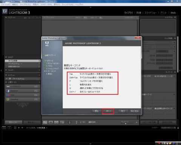
Task: Click filmstrip grid shortcut icon
Action: pos(15,128)
